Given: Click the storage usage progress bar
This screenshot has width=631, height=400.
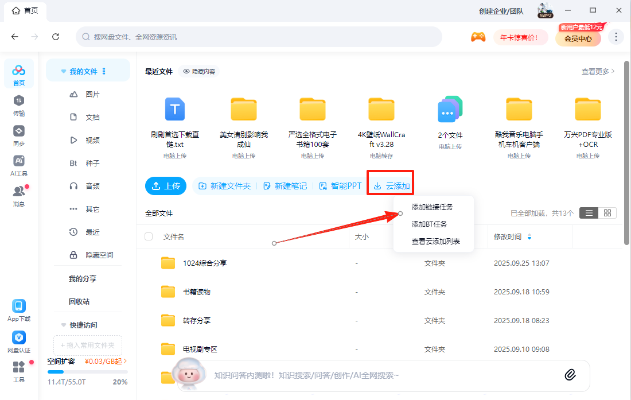Looking at the screenshot, I should pyautogui.click(x=87, y=372).
